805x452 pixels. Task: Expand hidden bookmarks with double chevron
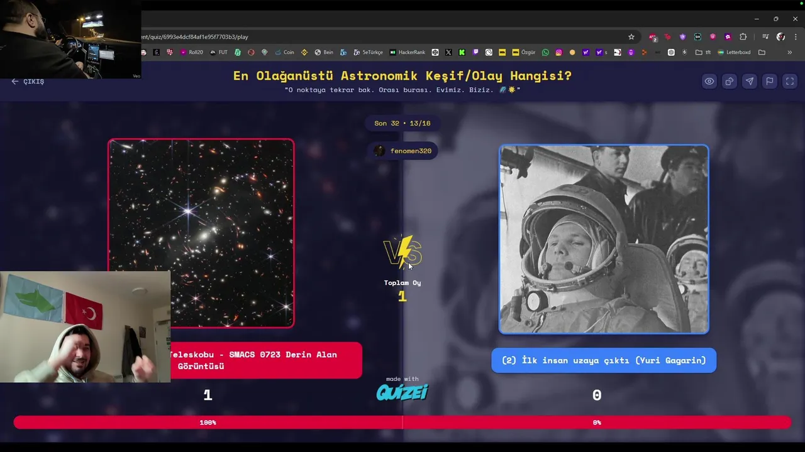click(789, 52)
